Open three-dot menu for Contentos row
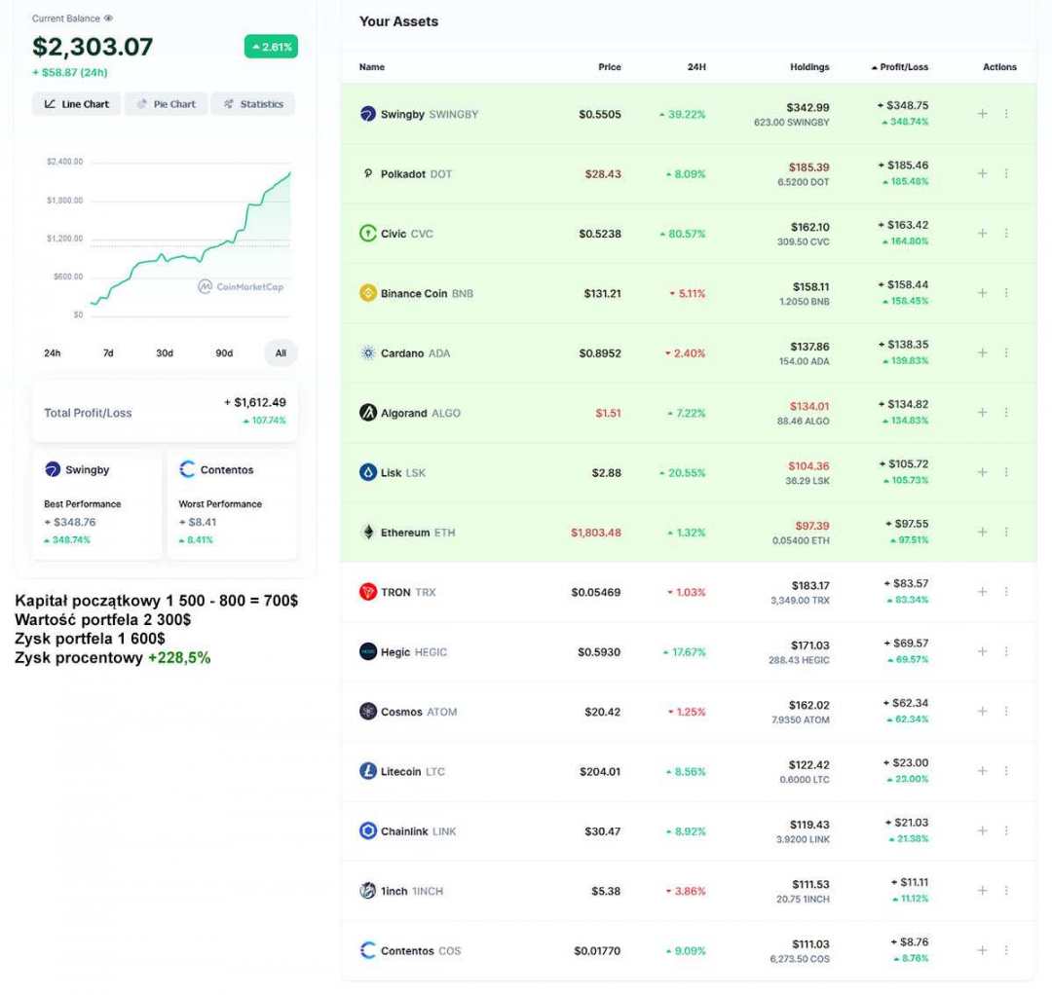The image size is (1052, 995). (x=1006, y=950)
